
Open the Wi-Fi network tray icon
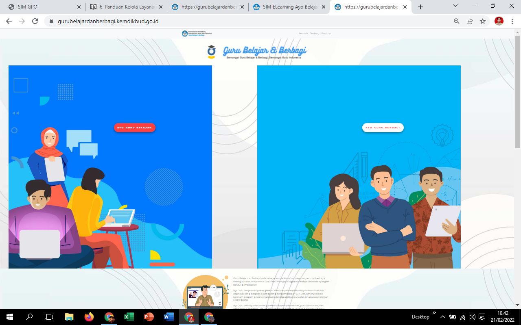pyautogui.click(x=463, y=317)
